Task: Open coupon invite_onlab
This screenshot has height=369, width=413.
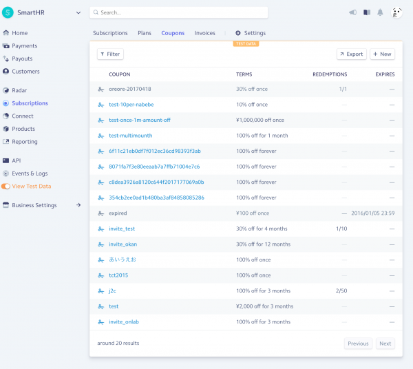Action: 124,322
